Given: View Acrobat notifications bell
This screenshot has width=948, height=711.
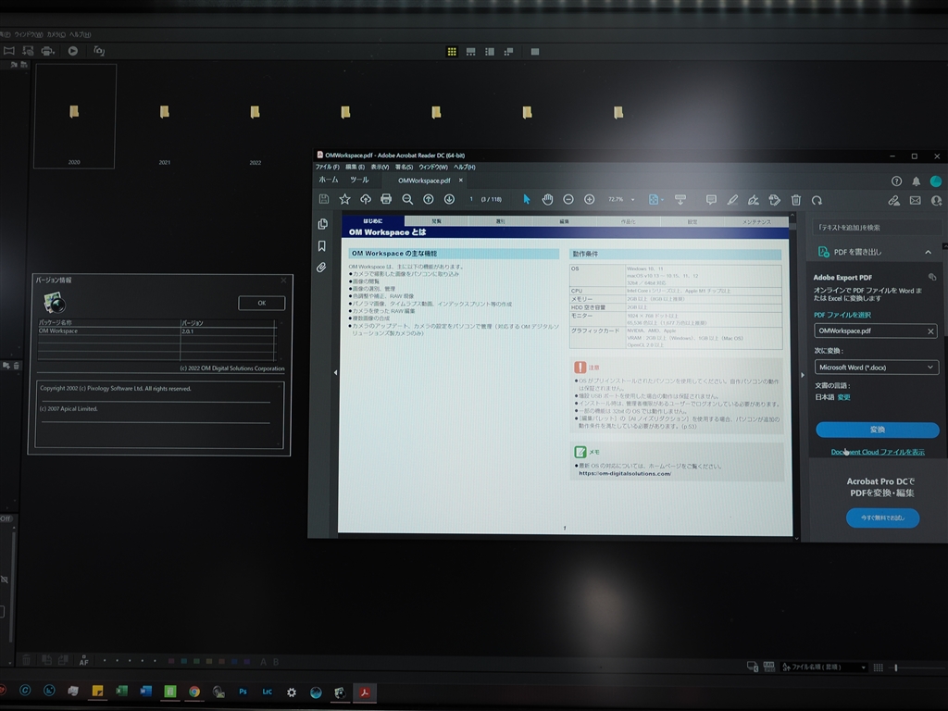Looking at the screenshot, I should [x=917, y=181].
